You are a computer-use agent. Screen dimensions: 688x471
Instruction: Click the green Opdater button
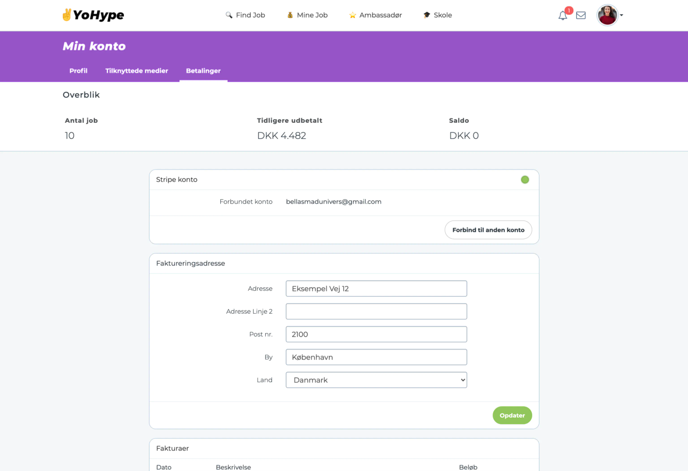coord(512,415)
